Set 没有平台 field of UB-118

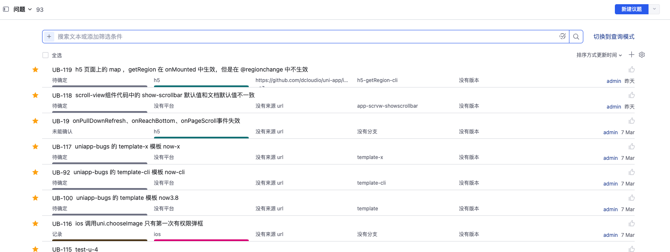[164, 106]
